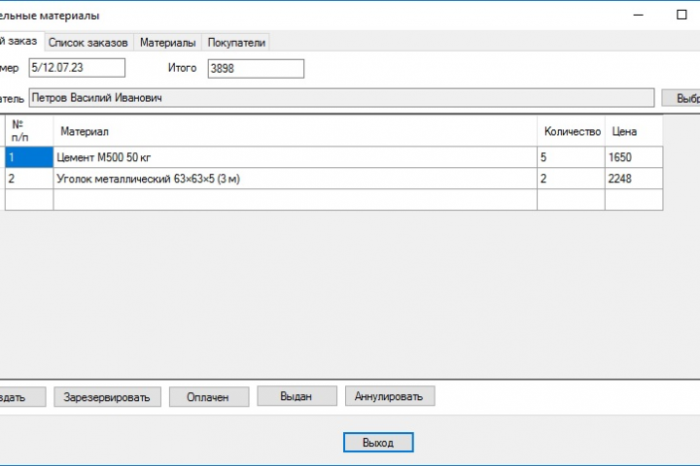Select row 1 number cell
Image resolution: width=700 pixels, height=466 pixels.
(29, 157)
